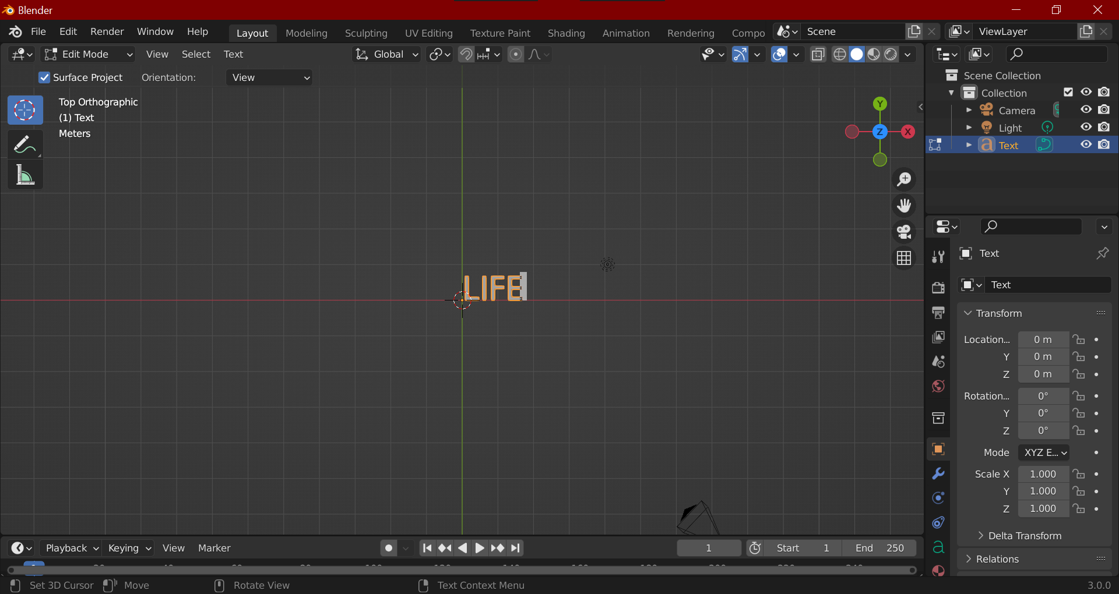Jump to the end frame
1119x594 pixels.
point(515,548)
